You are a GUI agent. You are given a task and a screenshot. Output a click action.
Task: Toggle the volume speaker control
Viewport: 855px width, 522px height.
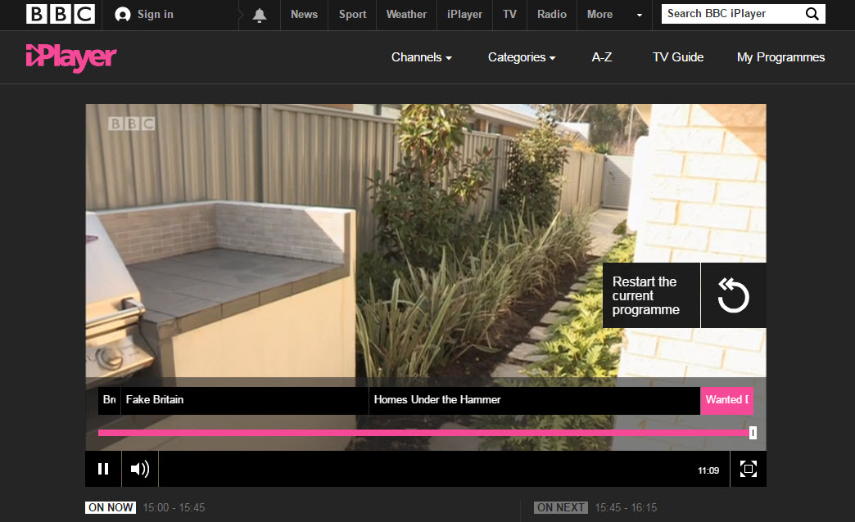point(139,469)
